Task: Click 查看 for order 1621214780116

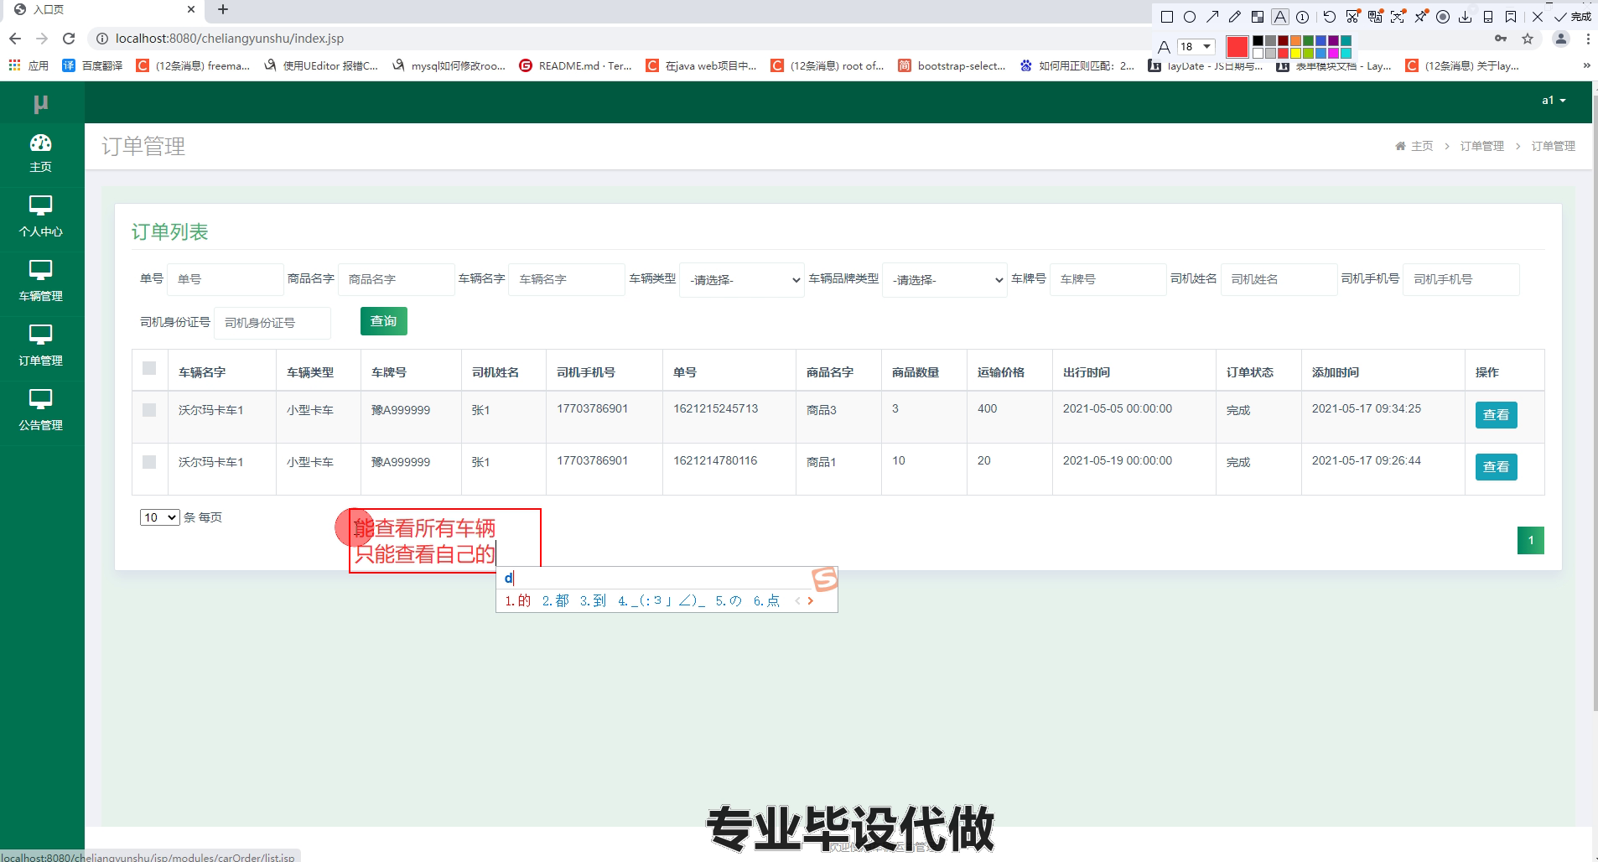Action: [1497, 467]
